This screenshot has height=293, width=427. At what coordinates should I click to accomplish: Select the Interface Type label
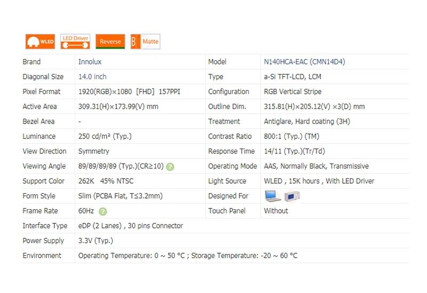click(x=45, y=226)
